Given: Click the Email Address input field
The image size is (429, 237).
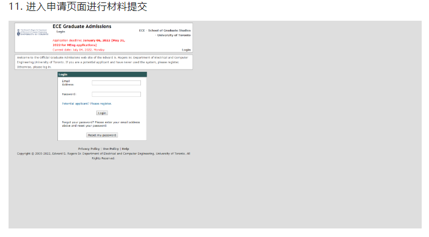Looking at the screenshot, I should click(117, 83).
